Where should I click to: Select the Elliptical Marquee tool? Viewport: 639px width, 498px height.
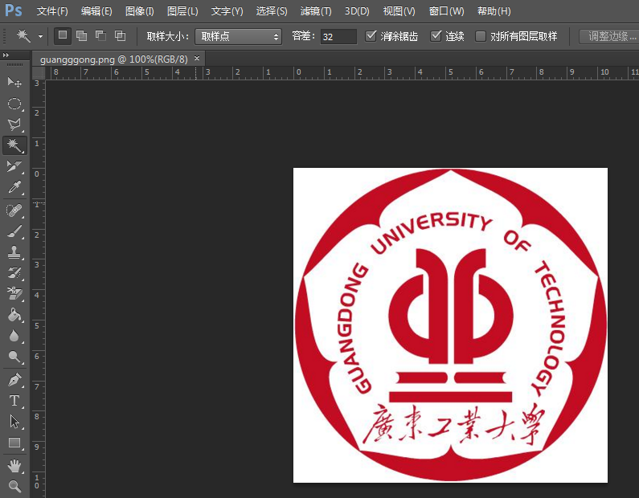tap(14, 104)
